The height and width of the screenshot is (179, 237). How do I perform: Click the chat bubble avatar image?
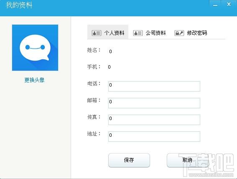pos(35,48)
